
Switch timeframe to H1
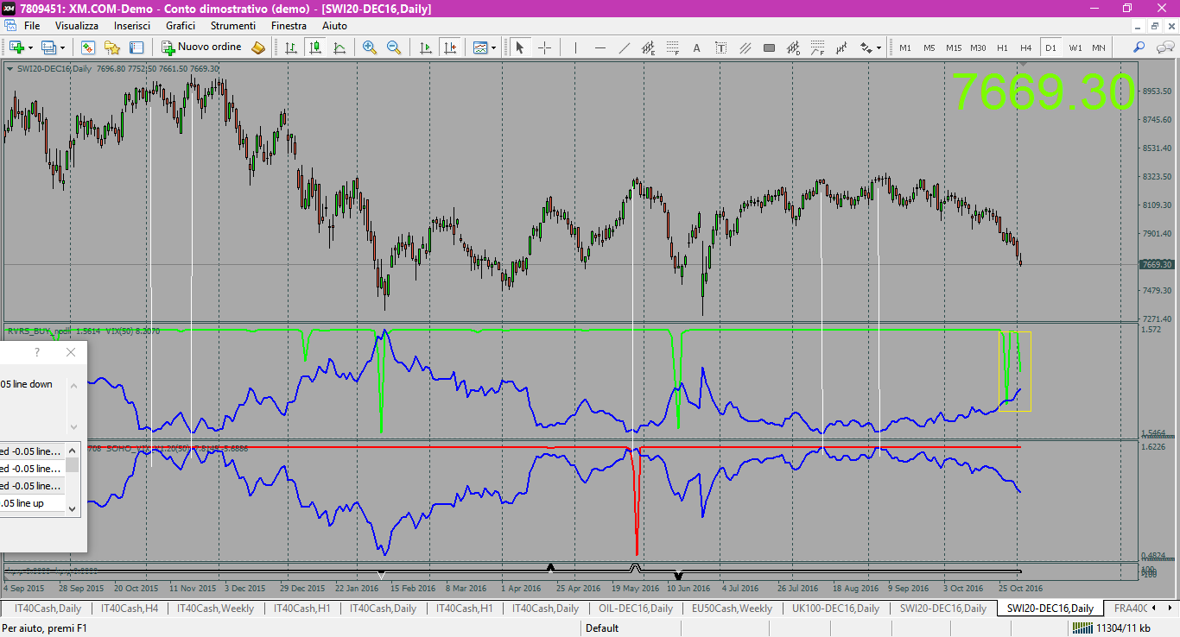coord(1002,47)
